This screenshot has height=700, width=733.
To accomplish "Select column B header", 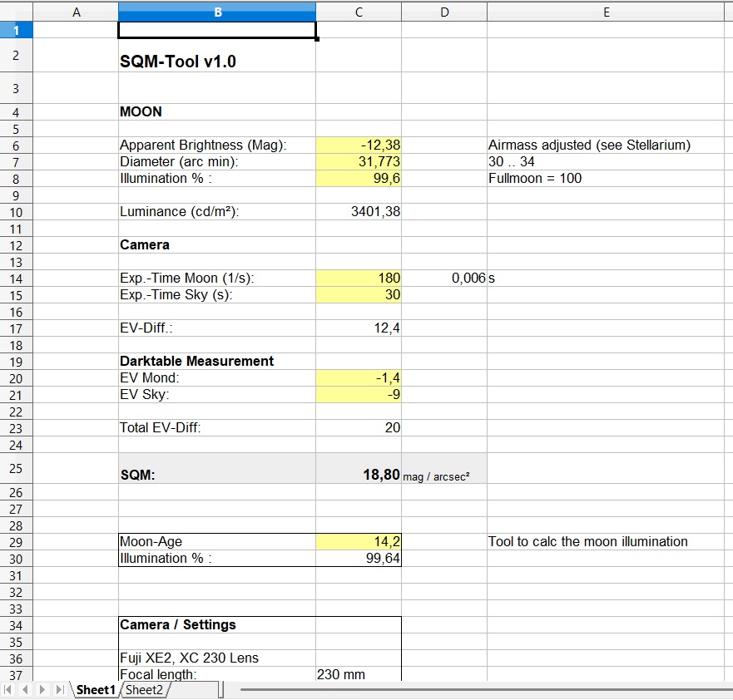I will click(217, 12).
